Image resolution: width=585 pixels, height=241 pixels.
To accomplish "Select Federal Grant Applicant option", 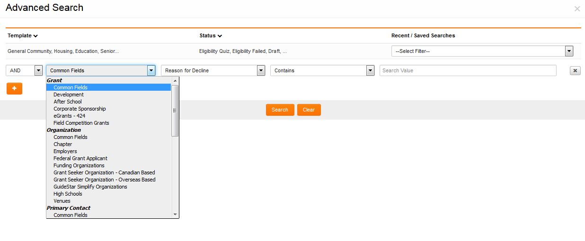I will 80,158.
